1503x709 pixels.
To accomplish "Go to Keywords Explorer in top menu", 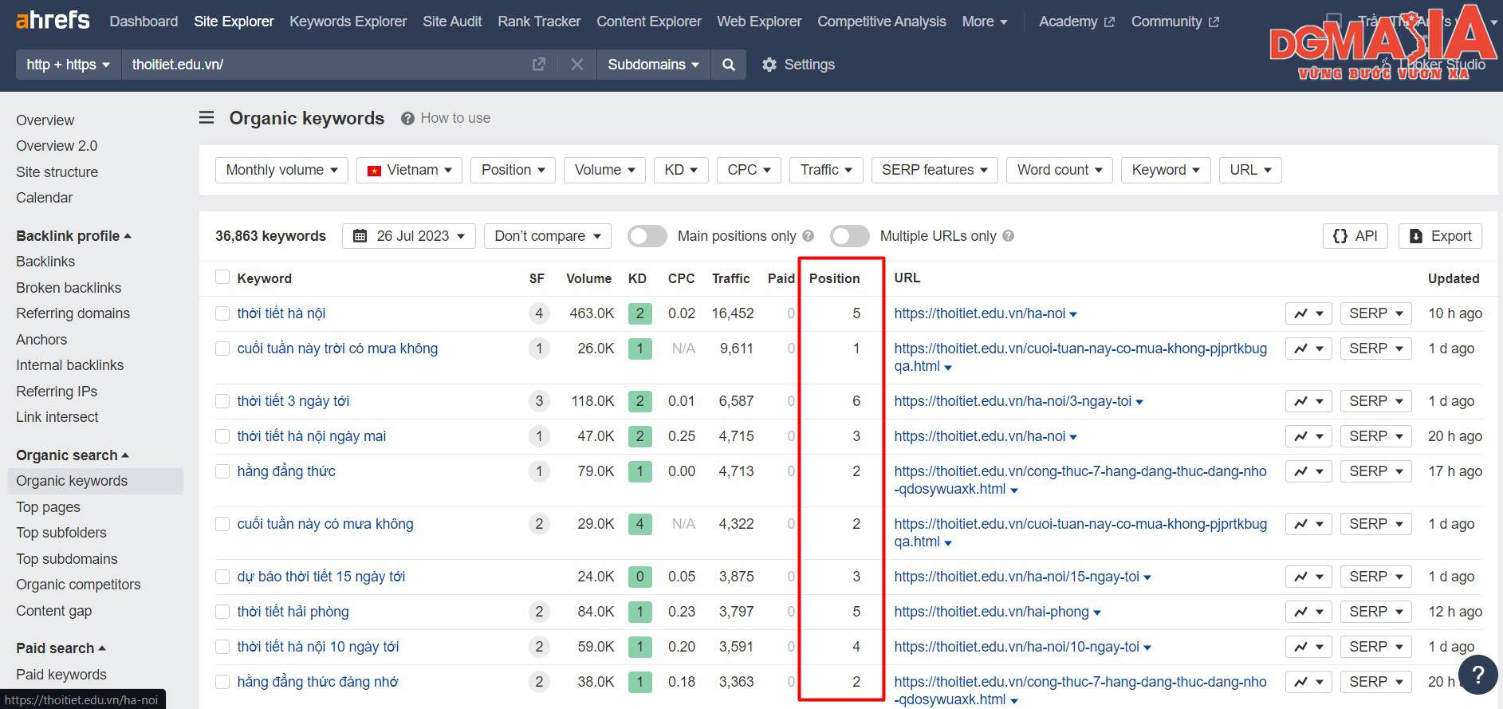I will coord(348,22).
